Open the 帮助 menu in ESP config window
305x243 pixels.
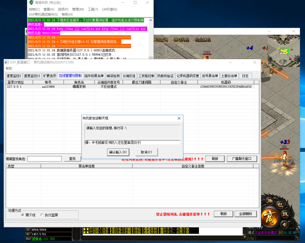coord(9,68)
